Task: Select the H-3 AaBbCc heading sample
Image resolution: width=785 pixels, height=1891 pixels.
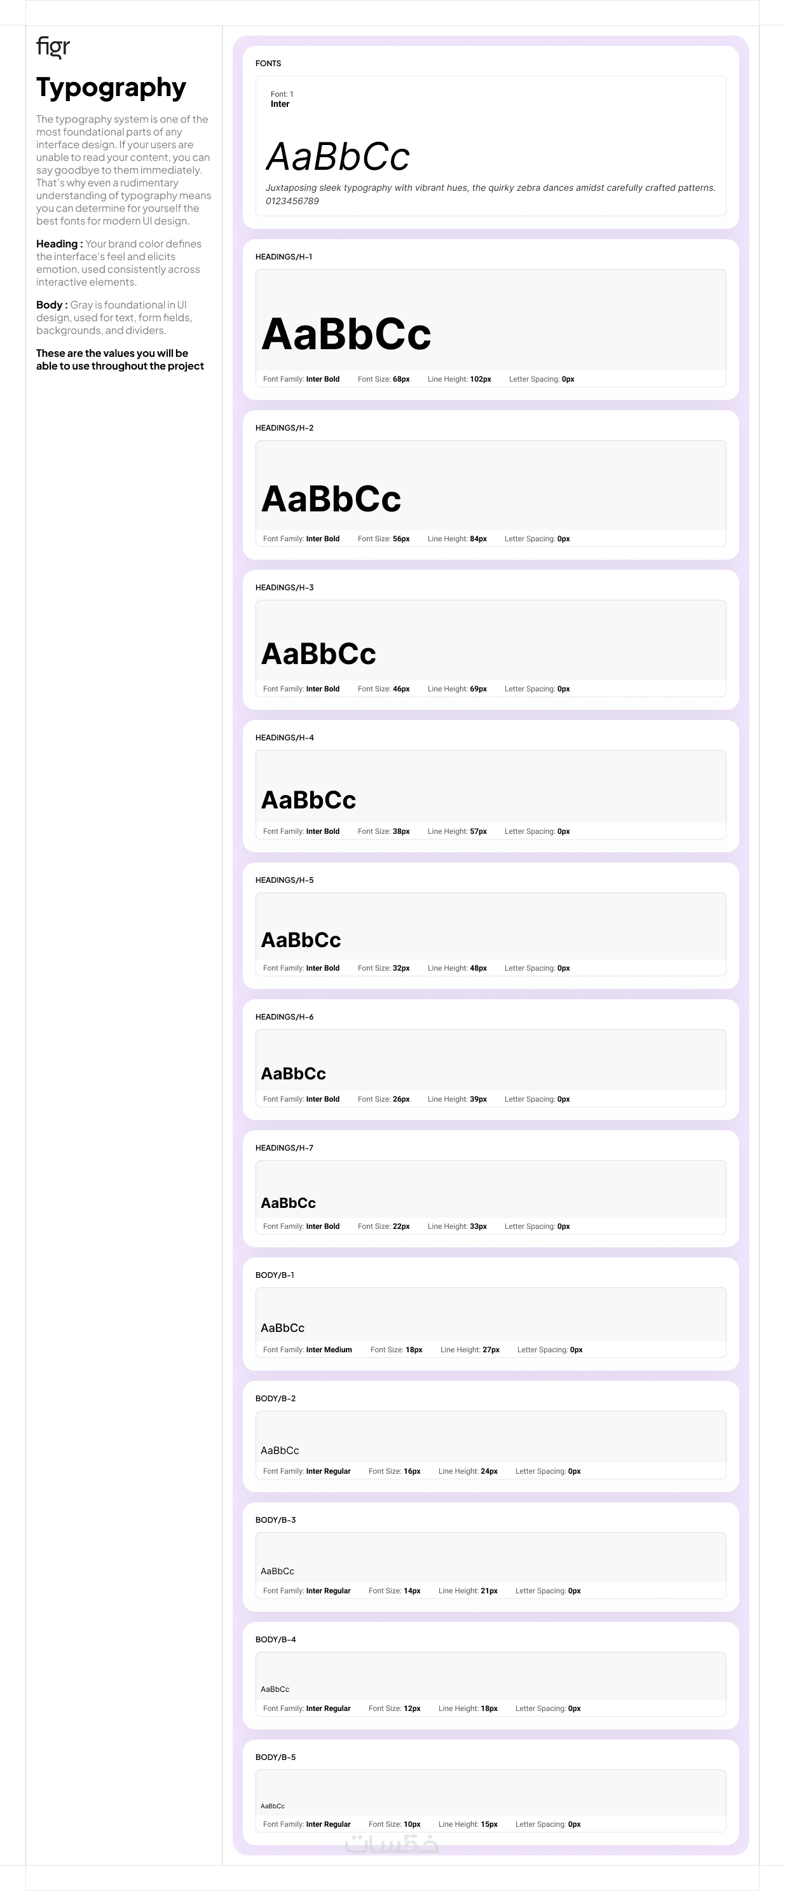Action: click(x=318, y=653)
